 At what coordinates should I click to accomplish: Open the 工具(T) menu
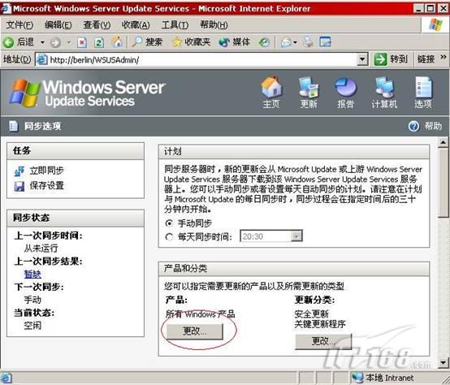pos(175,25)
